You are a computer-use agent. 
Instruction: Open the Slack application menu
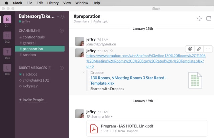point(17,3)
